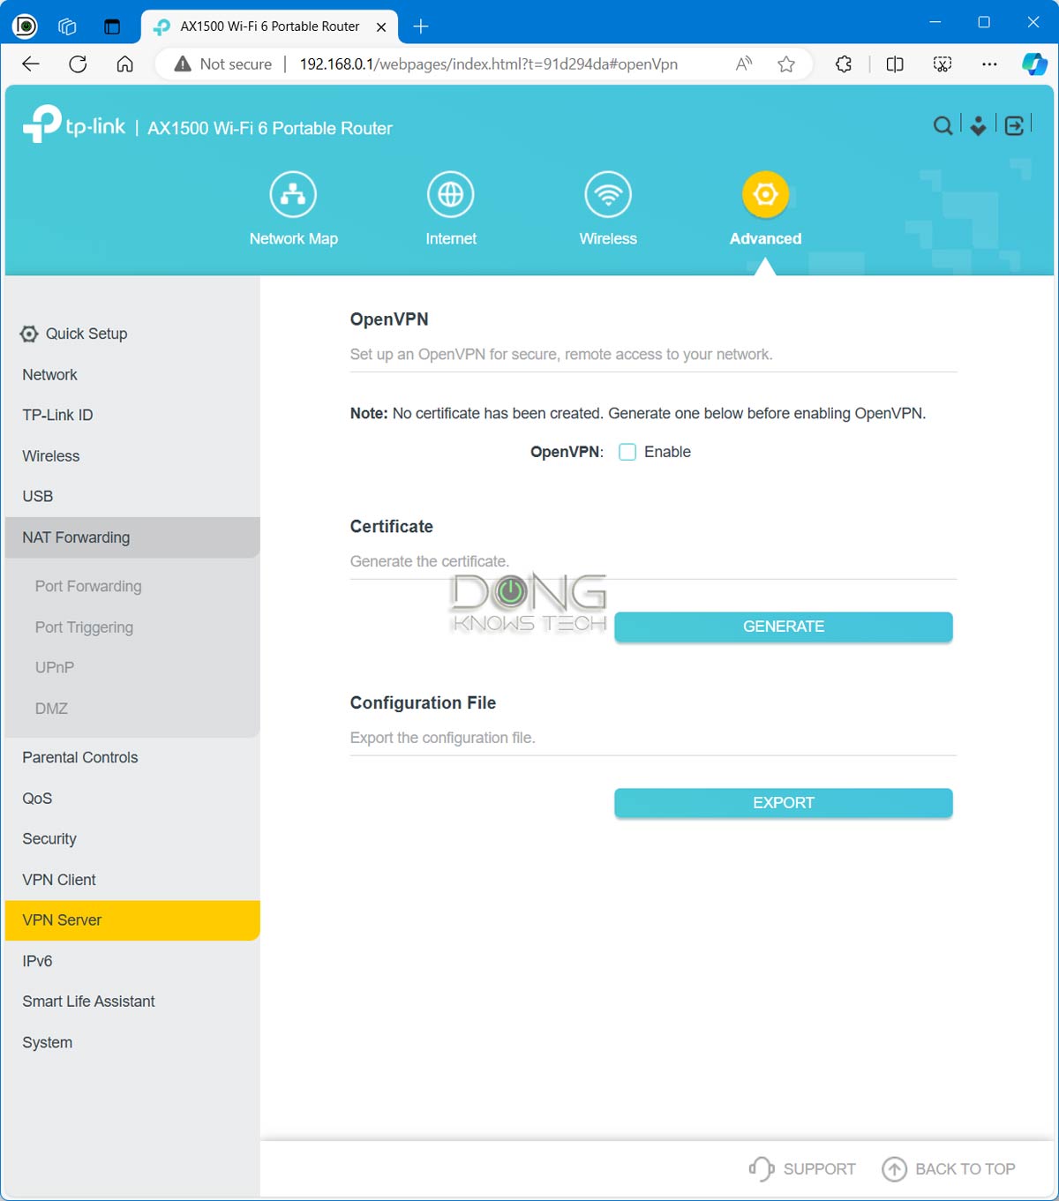Viewport: 1059px width, 1201px height.
Task: Open browser Settings and more ellipsis
Action: coord(989,64)
